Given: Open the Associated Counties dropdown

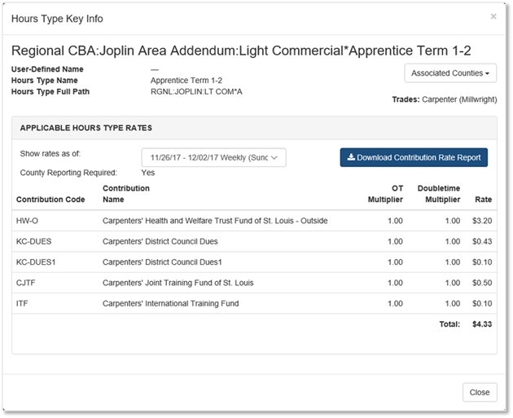Looking at the screenshot, I should pos(450,73).
